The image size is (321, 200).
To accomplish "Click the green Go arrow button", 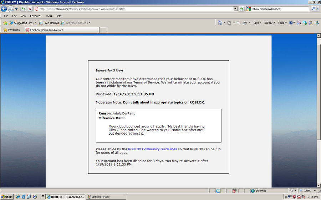I will tap(242, 9).
